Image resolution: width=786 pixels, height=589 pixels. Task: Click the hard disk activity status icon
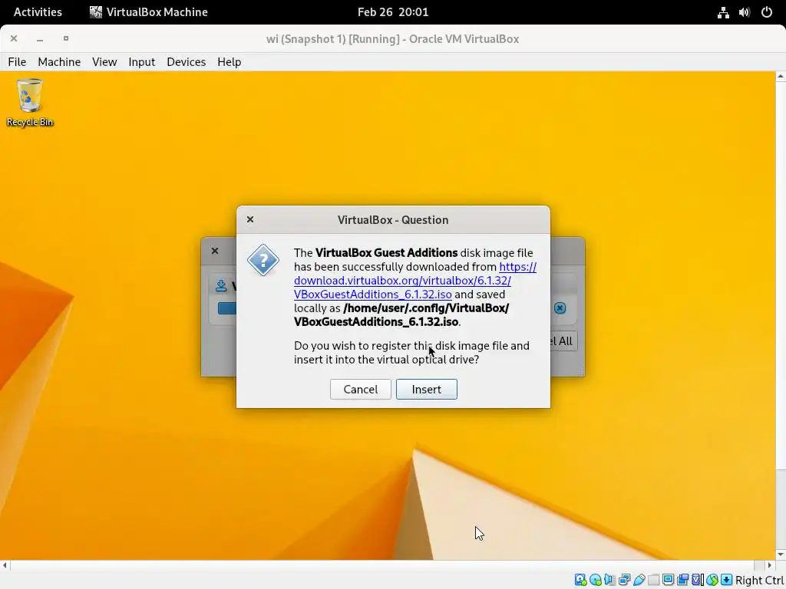click(x=580, y=580)
